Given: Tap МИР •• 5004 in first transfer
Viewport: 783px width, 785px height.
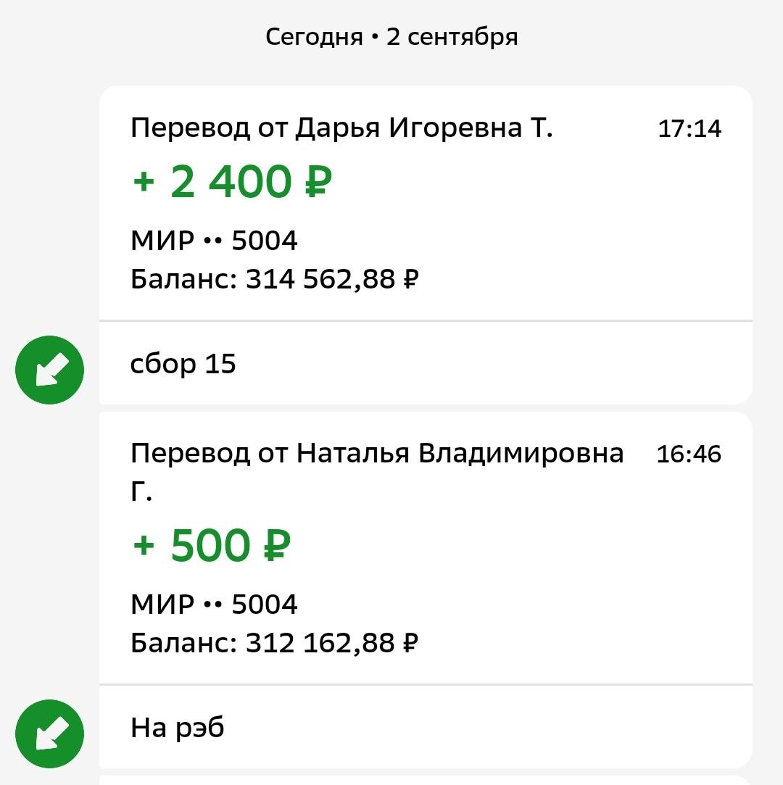Looking at the screenshot, I should coord(214,241).
